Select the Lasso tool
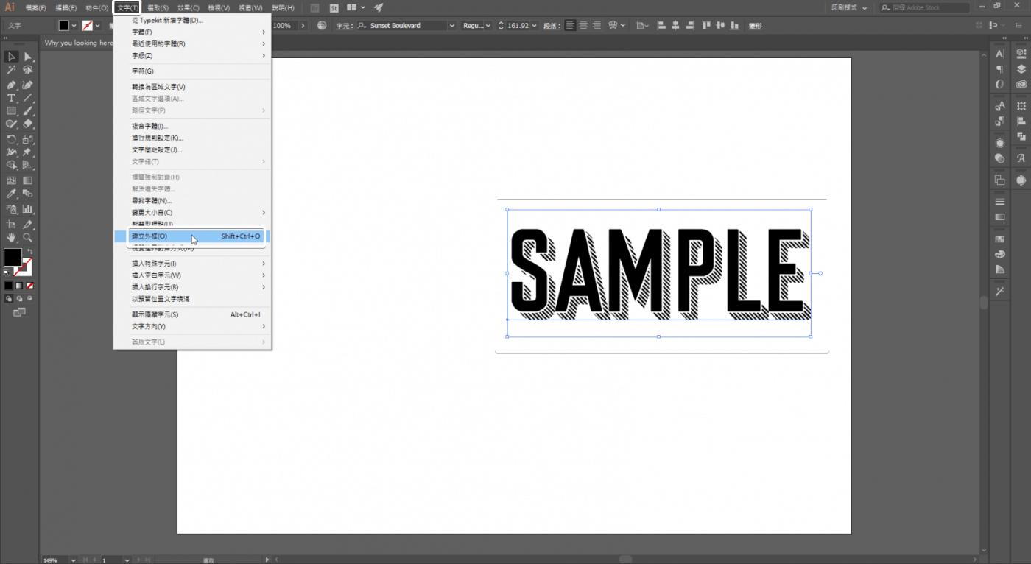Screen dimensions: 1031x564 point(27,71)
